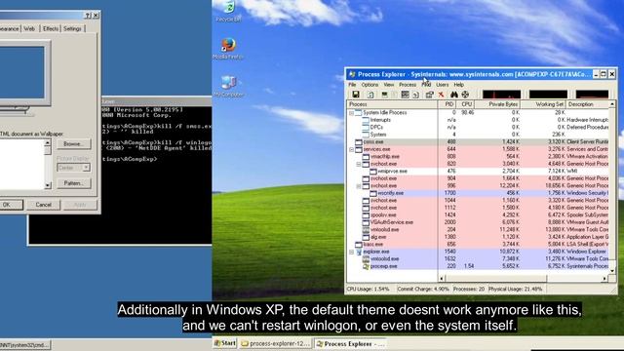
Task: Open process Properties via toolbar icon
Action: click(x=429, y=95)
